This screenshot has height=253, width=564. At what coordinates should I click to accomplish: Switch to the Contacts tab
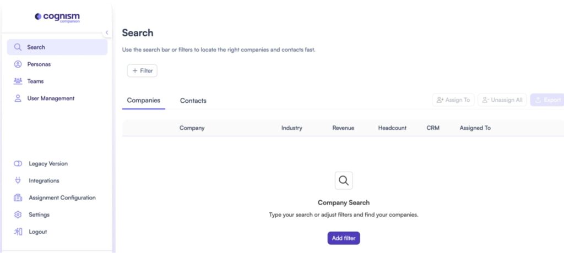[193, 101]
